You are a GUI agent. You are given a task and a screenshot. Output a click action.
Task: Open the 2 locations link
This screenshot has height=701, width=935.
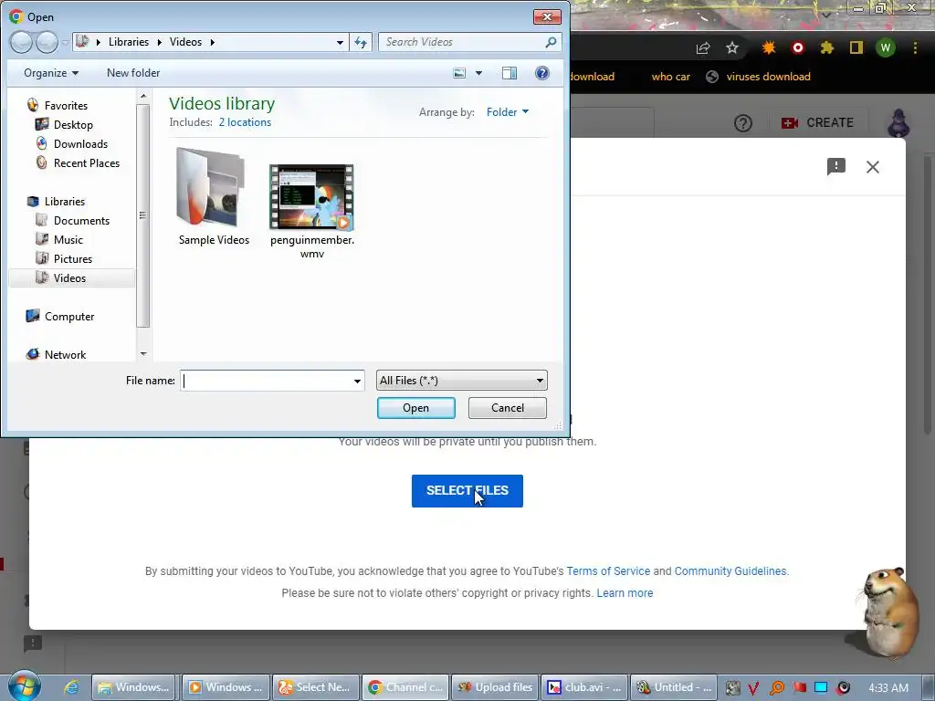point(245,122)
